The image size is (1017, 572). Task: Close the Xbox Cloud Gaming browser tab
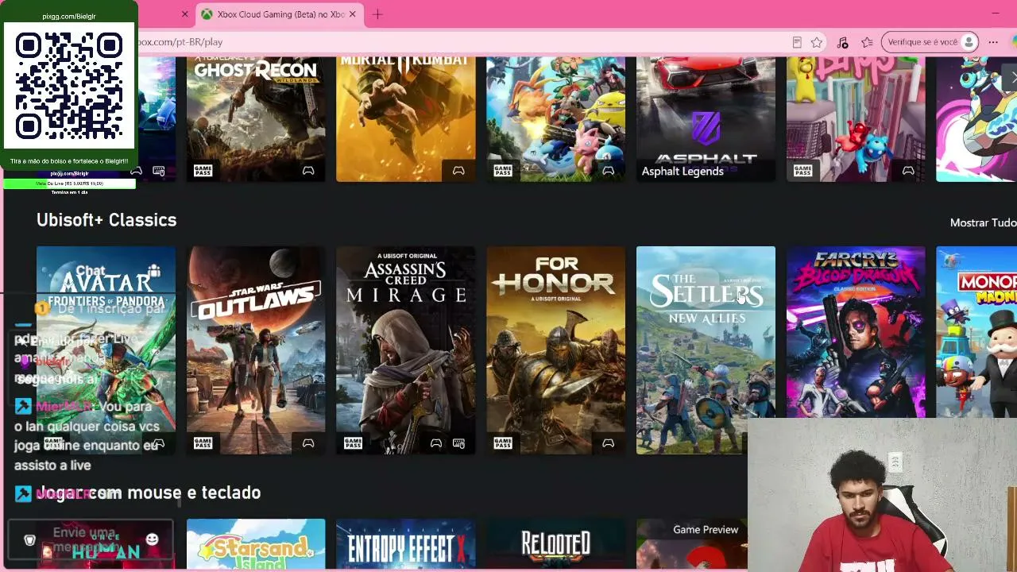tap(353, 14)
